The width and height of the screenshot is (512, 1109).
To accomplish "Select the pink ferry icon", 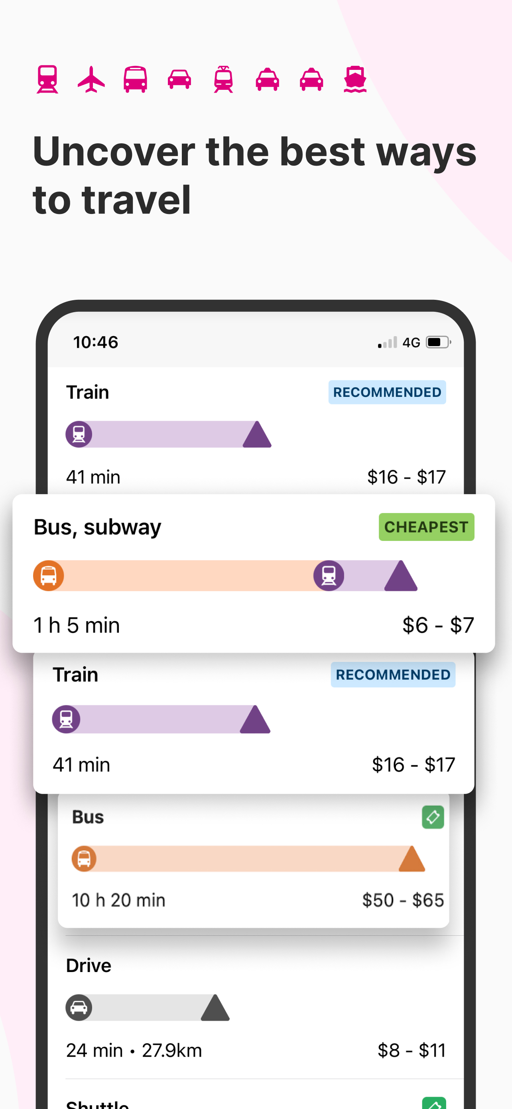I will coord(355,79).
